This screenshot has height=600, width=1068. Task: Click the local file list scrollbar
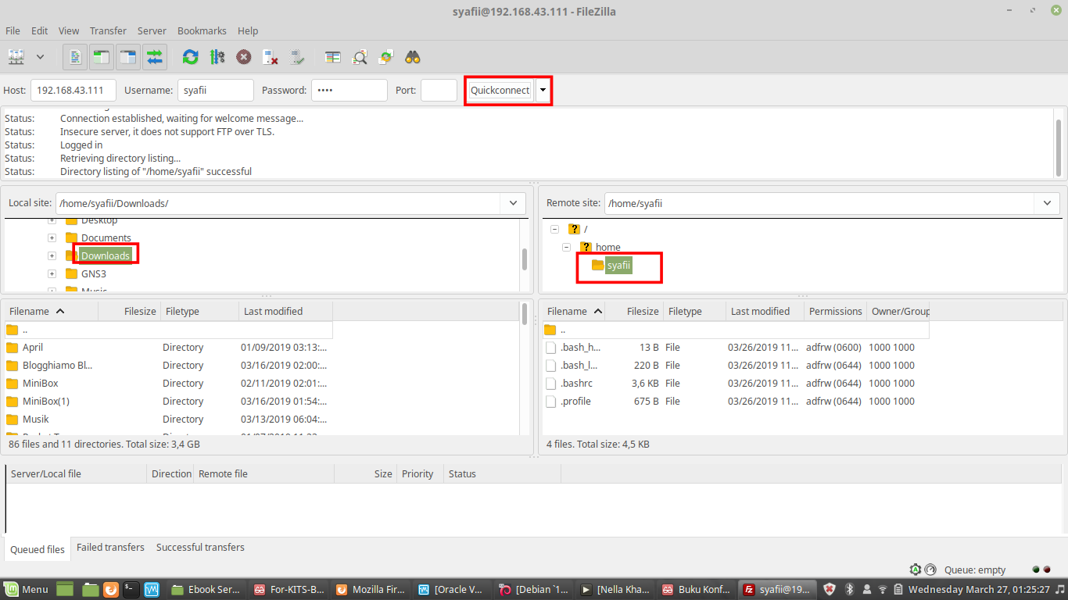click(x=524, y=312)
